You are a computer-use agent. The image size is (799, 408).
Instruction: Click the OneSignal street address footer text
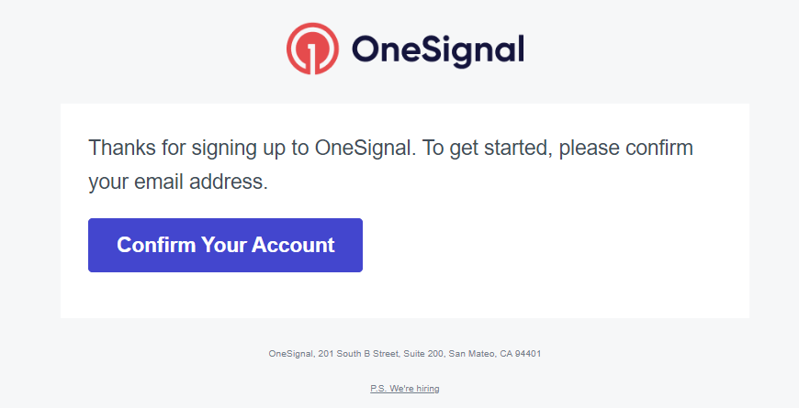point(405,354)
